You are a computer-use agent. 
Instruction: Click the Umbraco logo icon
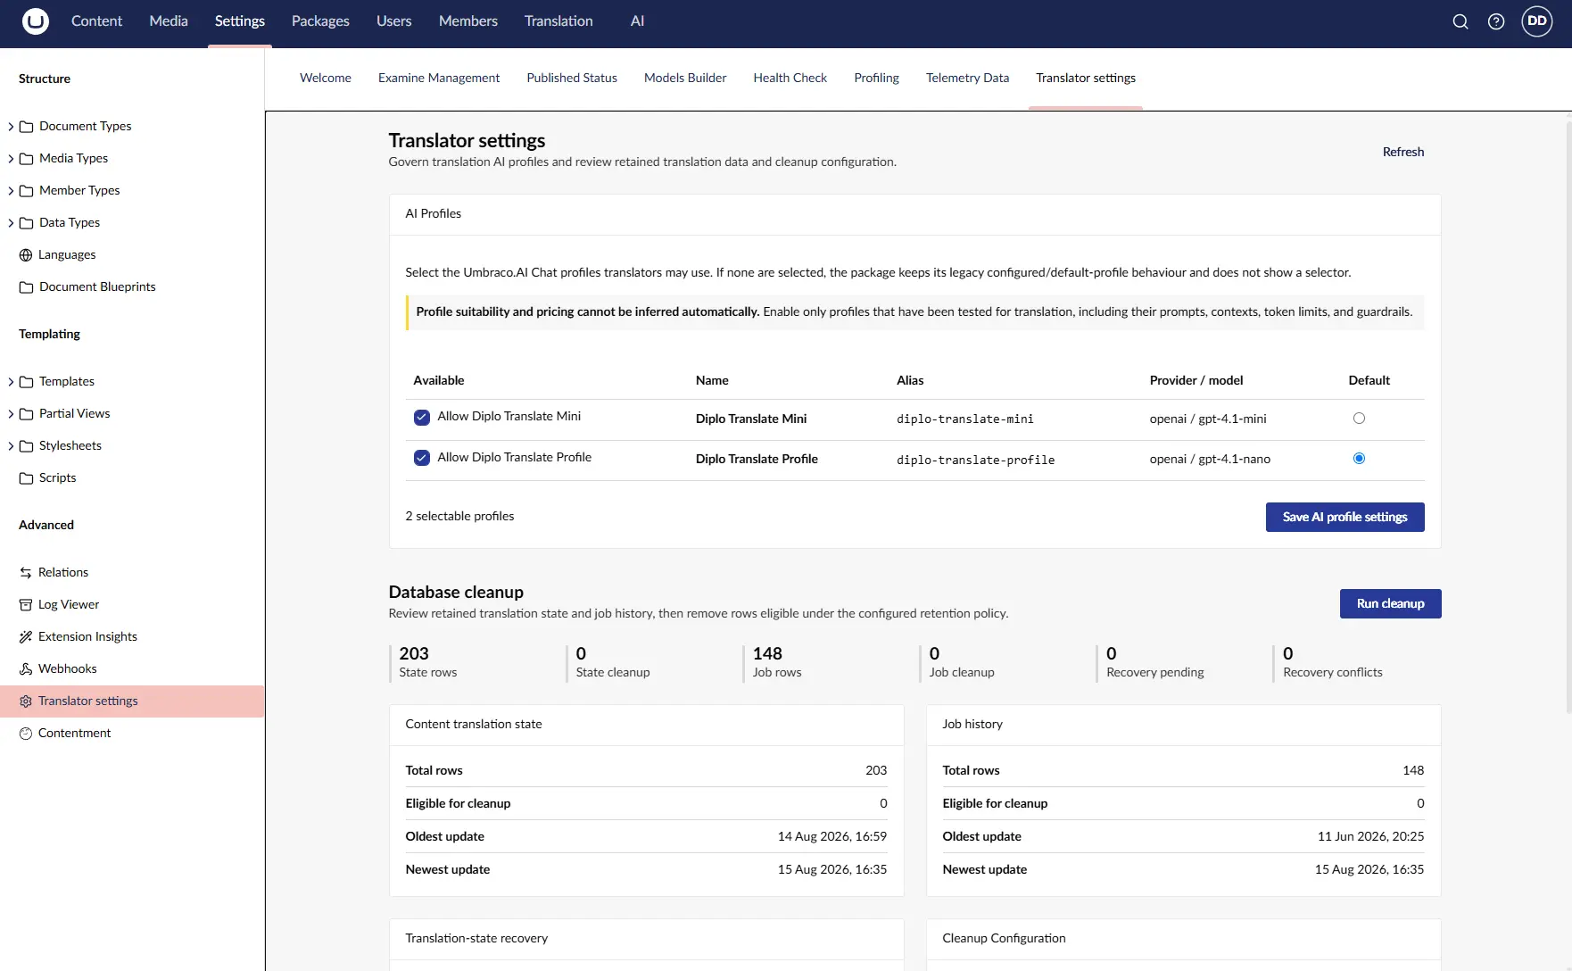[36, 21]
